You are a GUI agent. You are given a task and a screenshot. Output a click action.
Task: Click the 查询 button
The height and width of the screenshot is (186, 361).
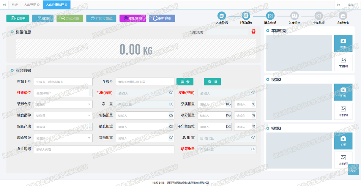212,82
